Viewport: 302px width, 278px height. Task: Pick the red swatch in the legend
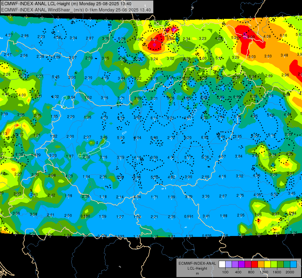(254, 264)
